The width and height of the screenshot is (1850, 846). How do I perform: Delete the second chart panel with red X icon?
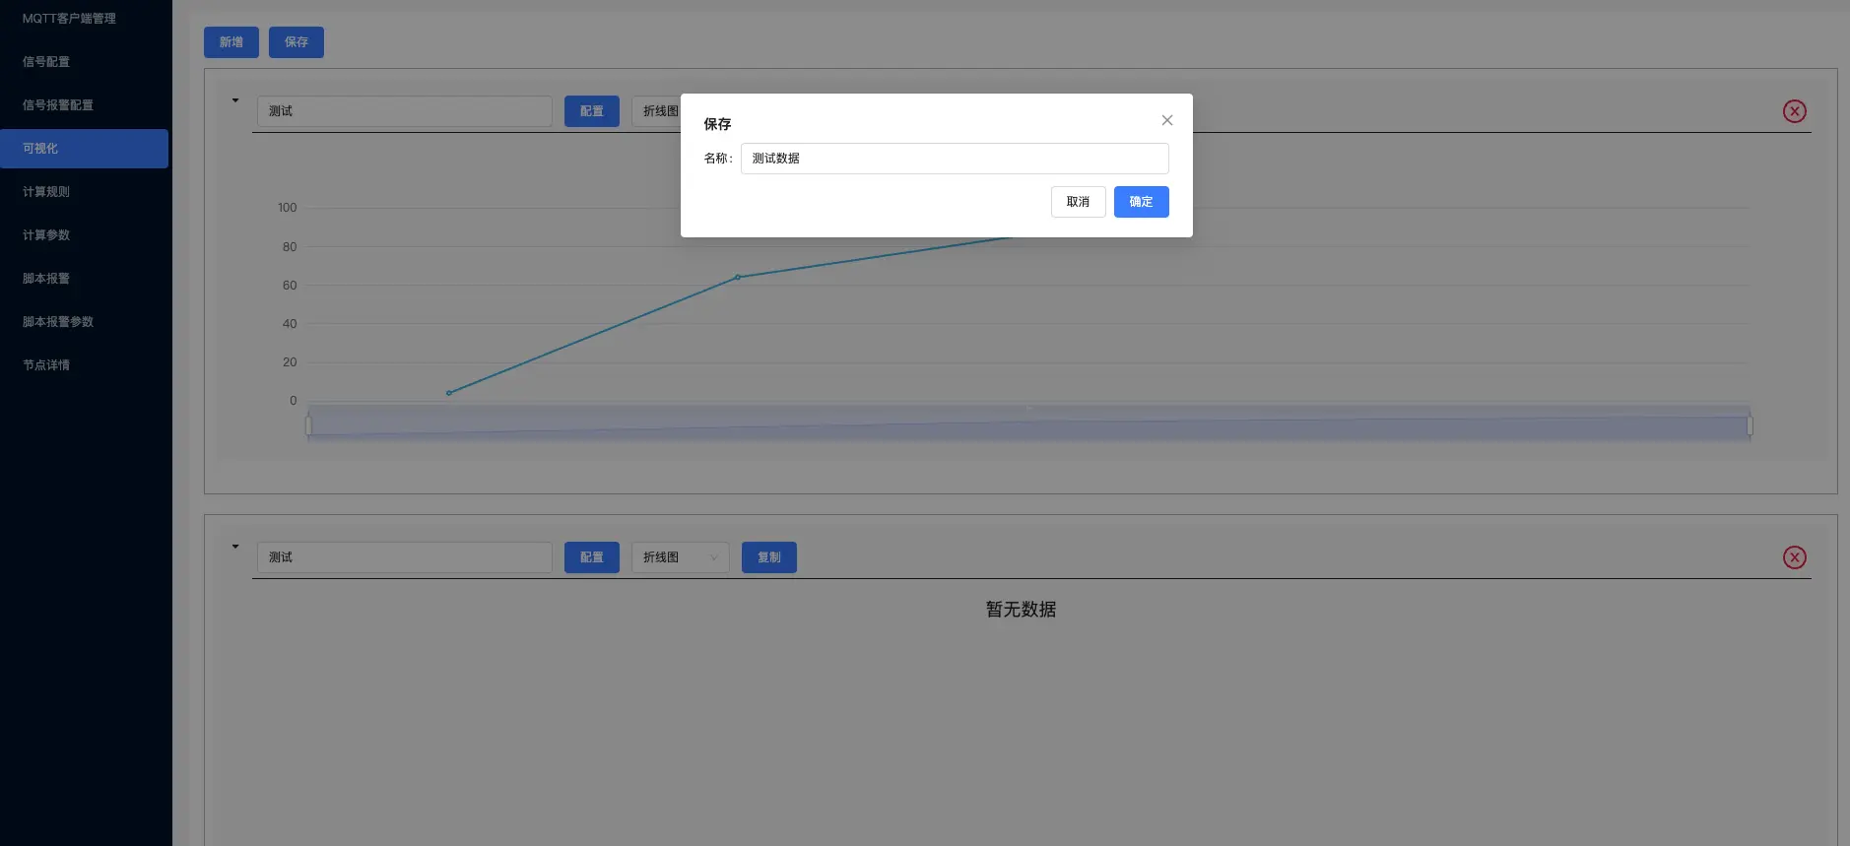(x=1794, y=557)
